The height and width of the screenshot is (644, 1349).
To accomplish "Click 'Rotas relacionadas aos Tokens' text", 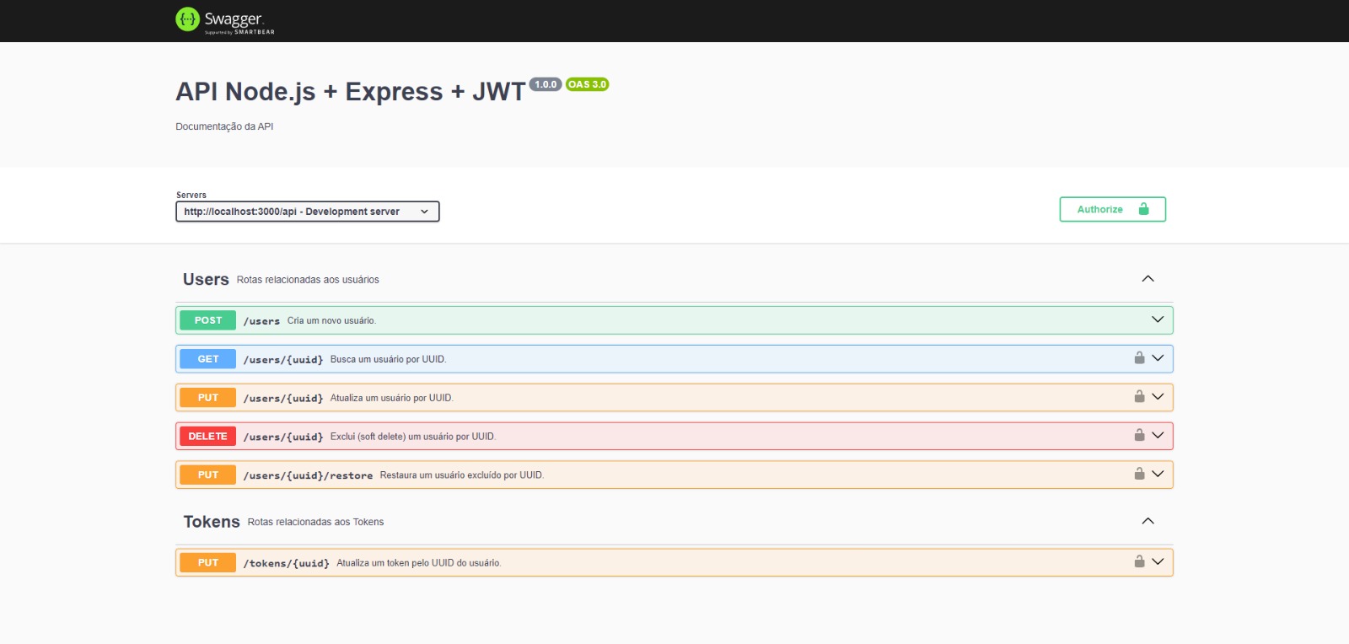I will [x=315, y=523].
